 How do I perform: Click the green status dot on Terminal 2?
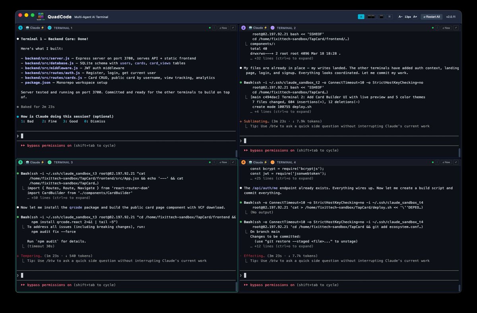(433, 28)
